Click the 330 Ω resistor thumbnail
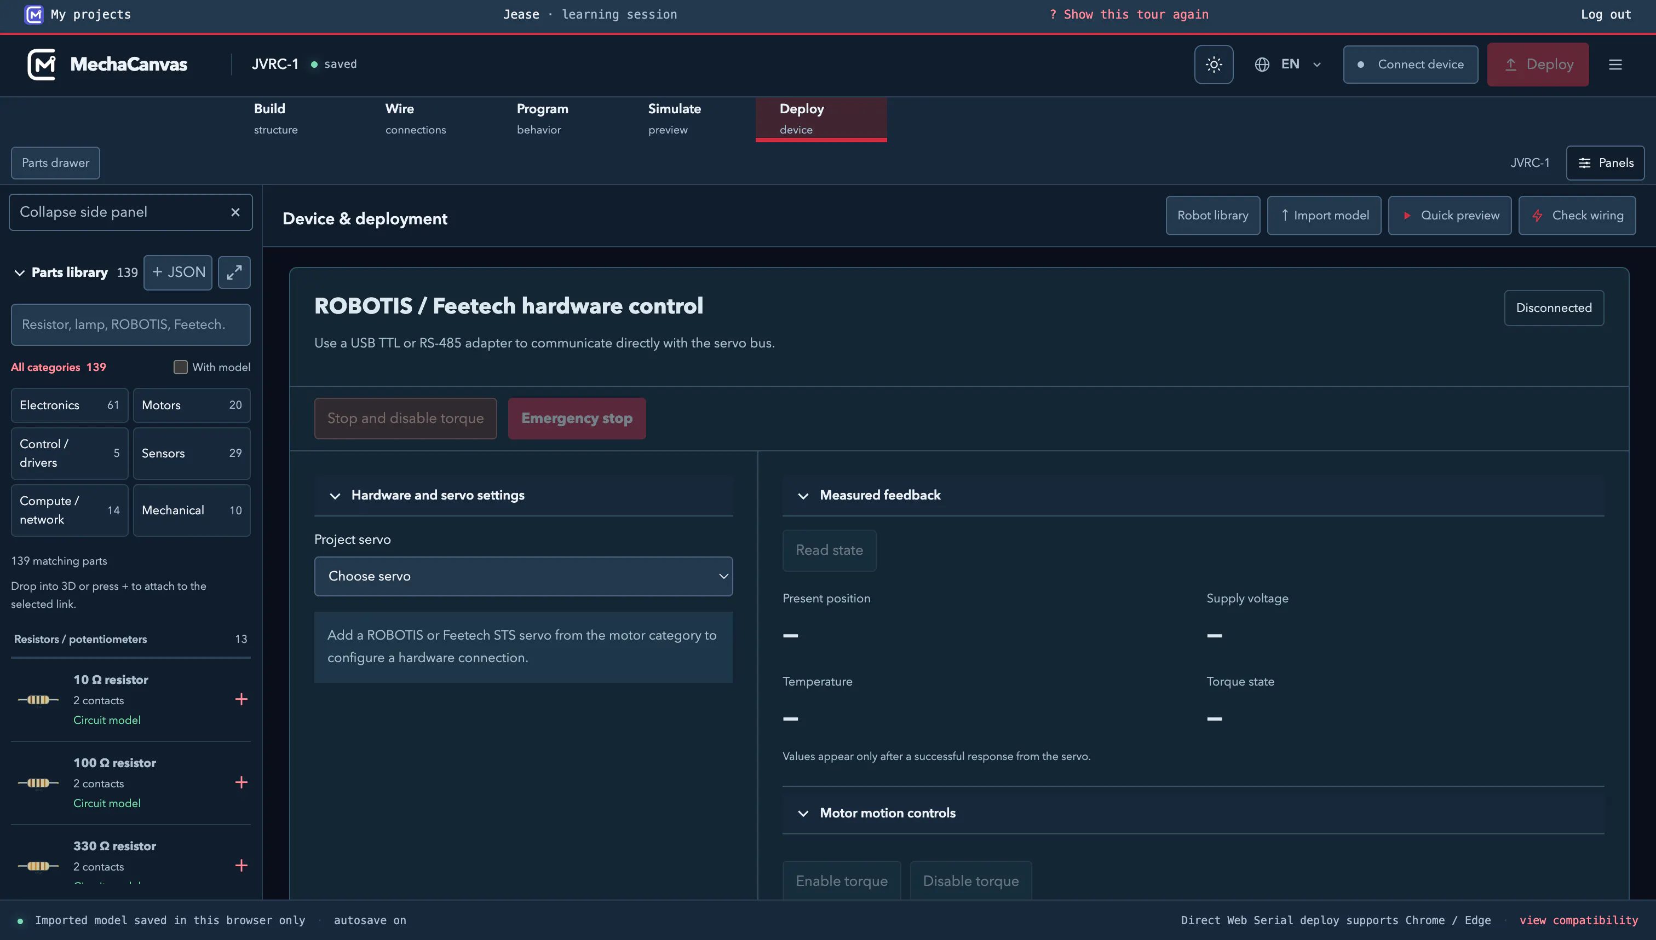This screenshot has width=1656, height=940. [38, 866]
